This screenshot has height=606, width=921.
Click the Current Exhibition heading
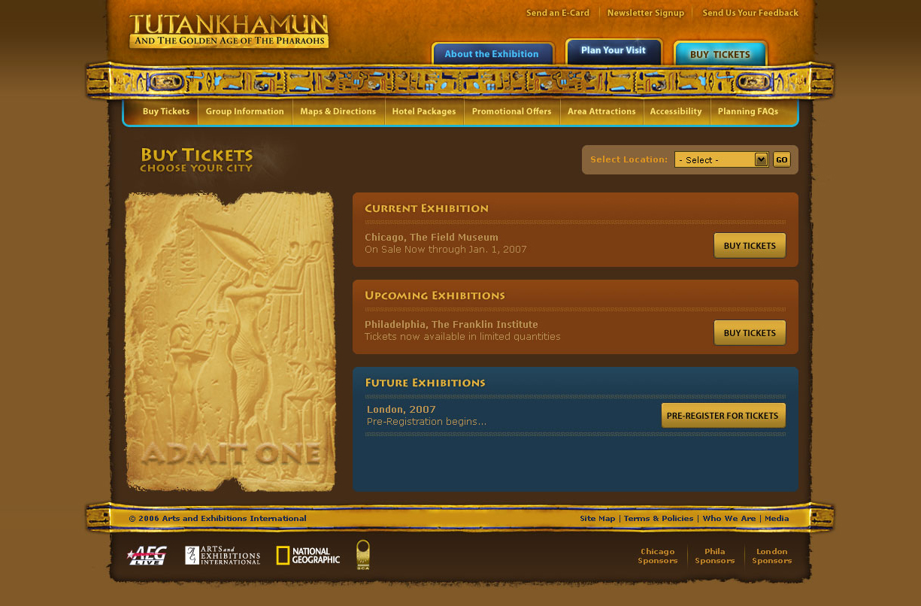tap(427, 208)
